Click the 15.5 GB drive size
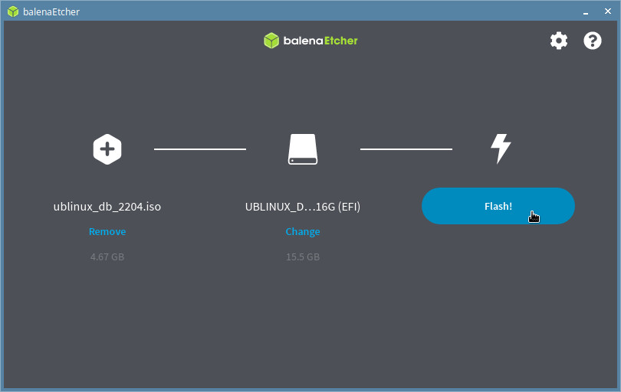621x392 pixels. coord(303,256)
